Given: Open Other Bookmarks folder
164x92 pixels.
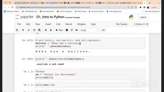Looking at the screenshot, I should [152, 11].
